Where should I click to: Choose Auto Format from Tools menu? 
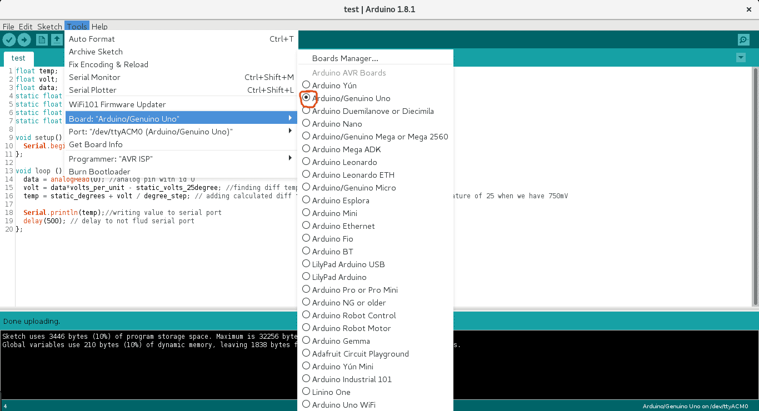92,39
